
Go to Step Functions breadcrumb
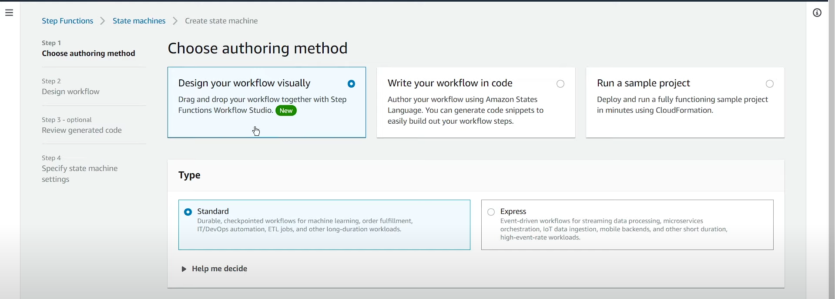pyautogui.click(x=67, y=21)
